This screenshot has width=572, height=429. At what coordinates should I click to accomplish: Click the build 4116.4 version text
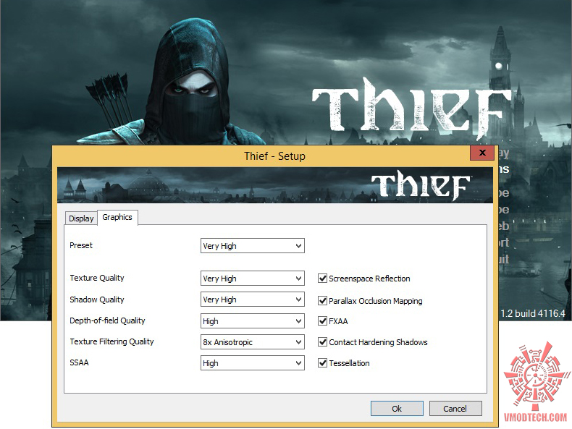coord(533,313)
